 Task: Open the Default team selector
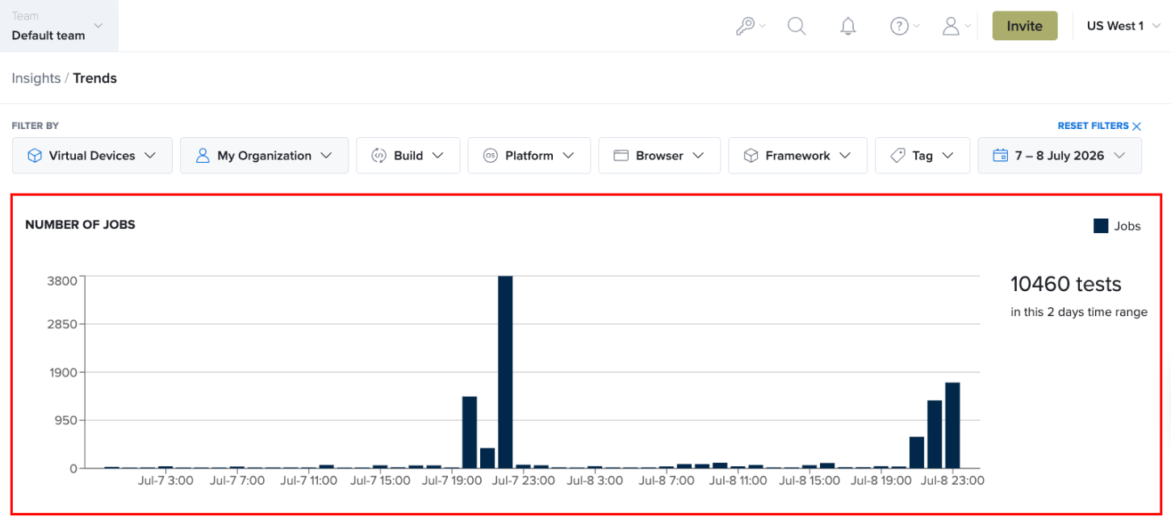[x=59, y=26]
